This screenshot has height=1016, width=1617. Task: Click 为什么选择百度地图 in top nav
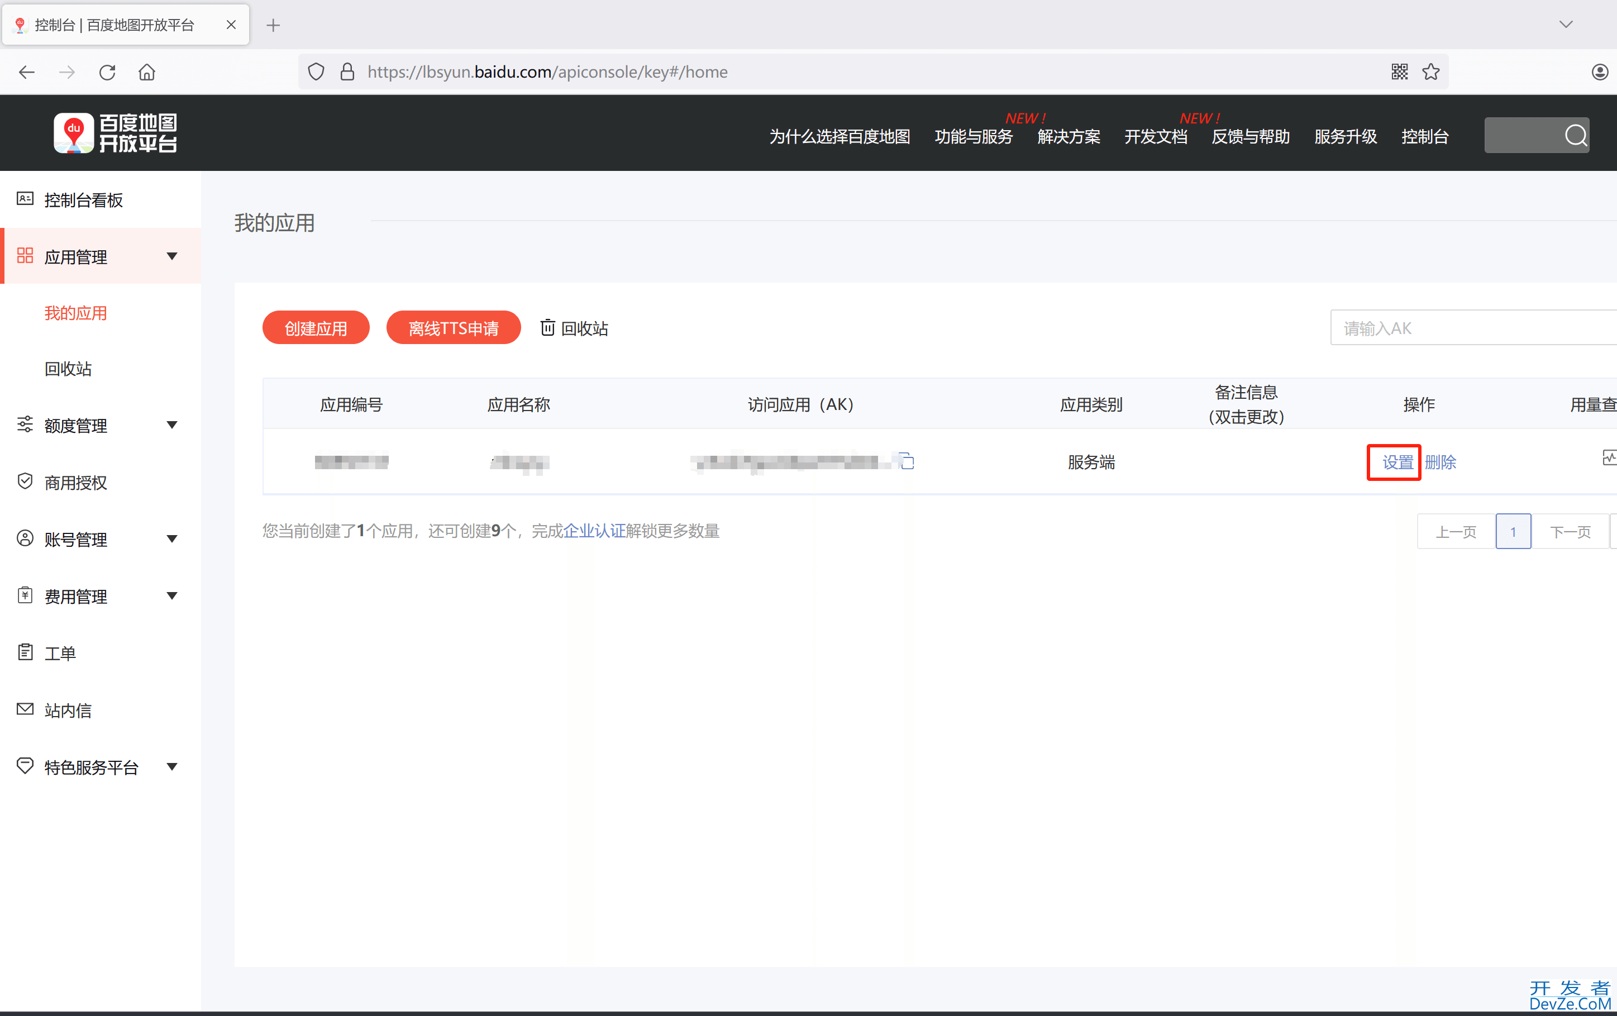(839, 136)
